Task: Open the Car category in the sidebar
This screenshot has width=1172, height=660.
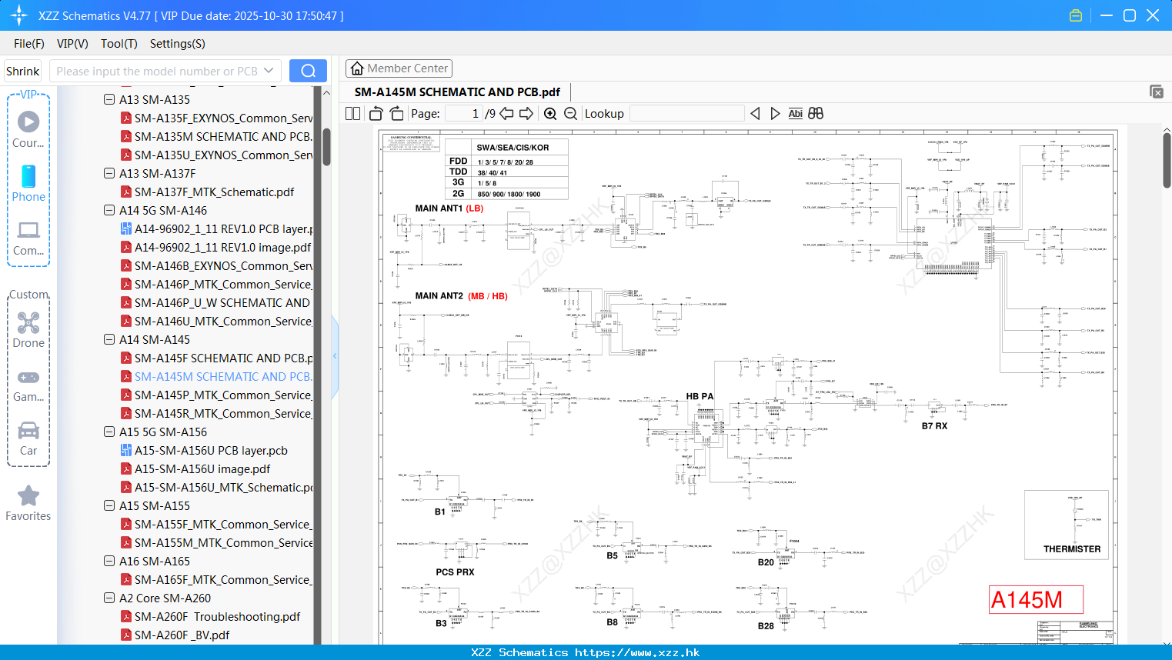Action: click(x=28, y=438)
